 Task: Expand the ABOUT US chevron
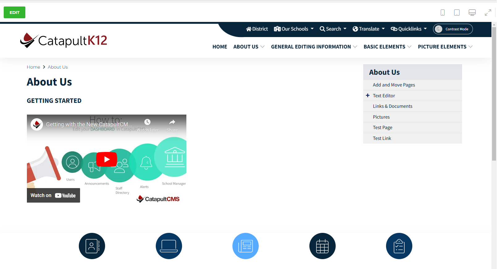(263, 47)
